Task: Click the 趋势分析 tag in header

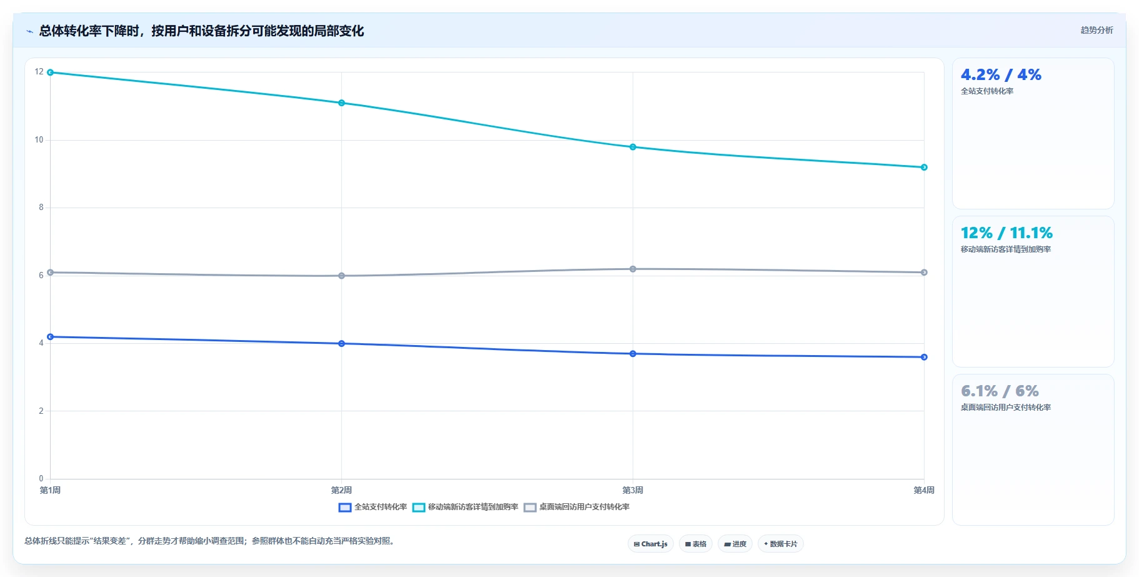Action: [1096, 30]
